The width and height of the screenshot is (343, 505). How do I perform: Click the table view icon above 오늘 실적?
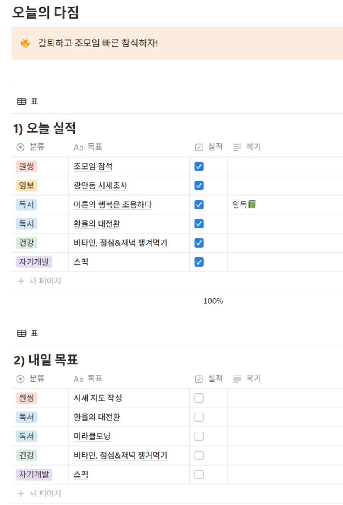click(21, 102)
